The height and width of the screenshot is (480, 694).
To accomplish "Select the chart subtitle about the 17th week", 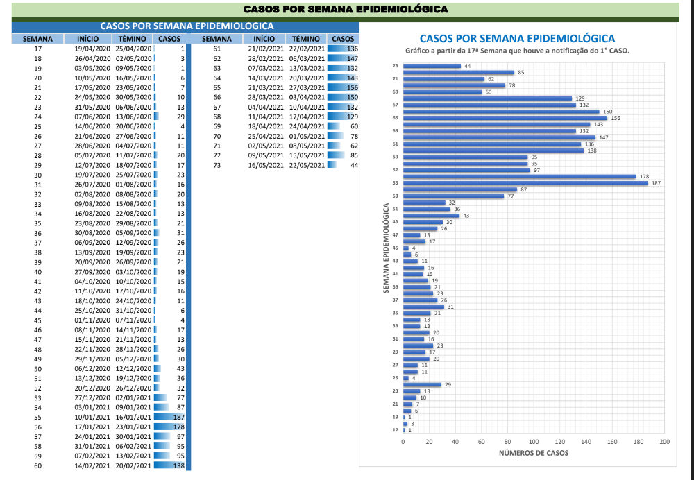I will coord(517,51).
